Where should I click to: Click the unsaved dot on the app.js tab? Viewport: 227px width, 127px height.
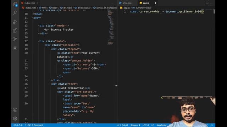[x=155, y=3]
